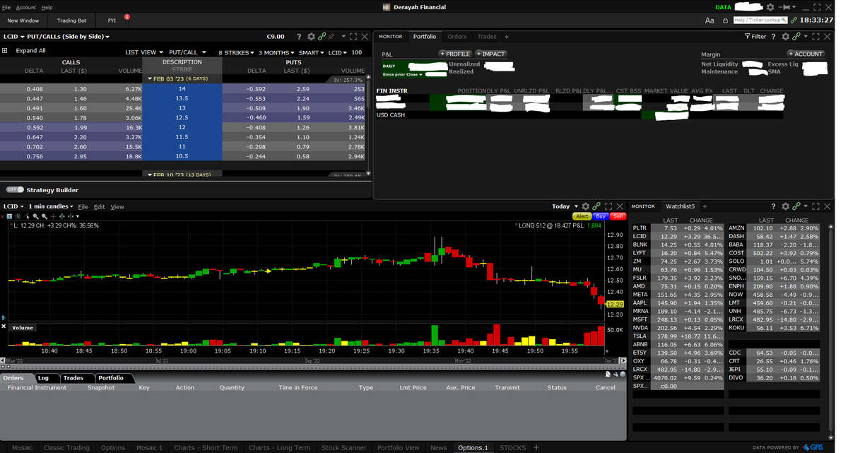Open Since prior Close dropdown
The width and height of the screenshot is (848, 453).
[402, 74]
